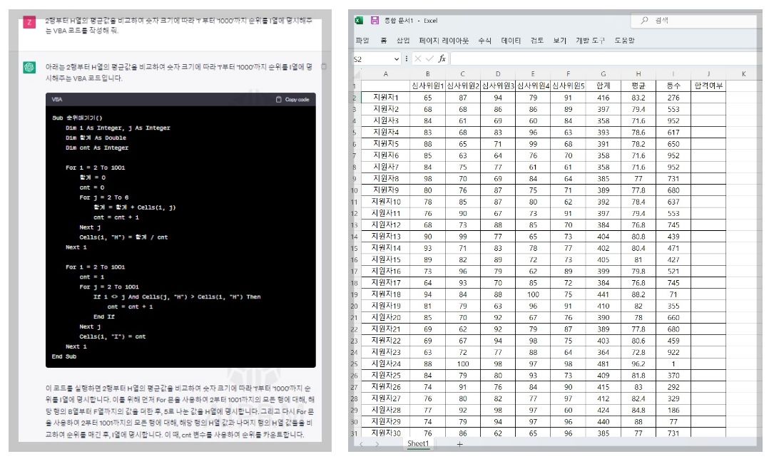This screenshot has width=769, height=459.
Task: Select row 10 header
Action: pos(355,190)
